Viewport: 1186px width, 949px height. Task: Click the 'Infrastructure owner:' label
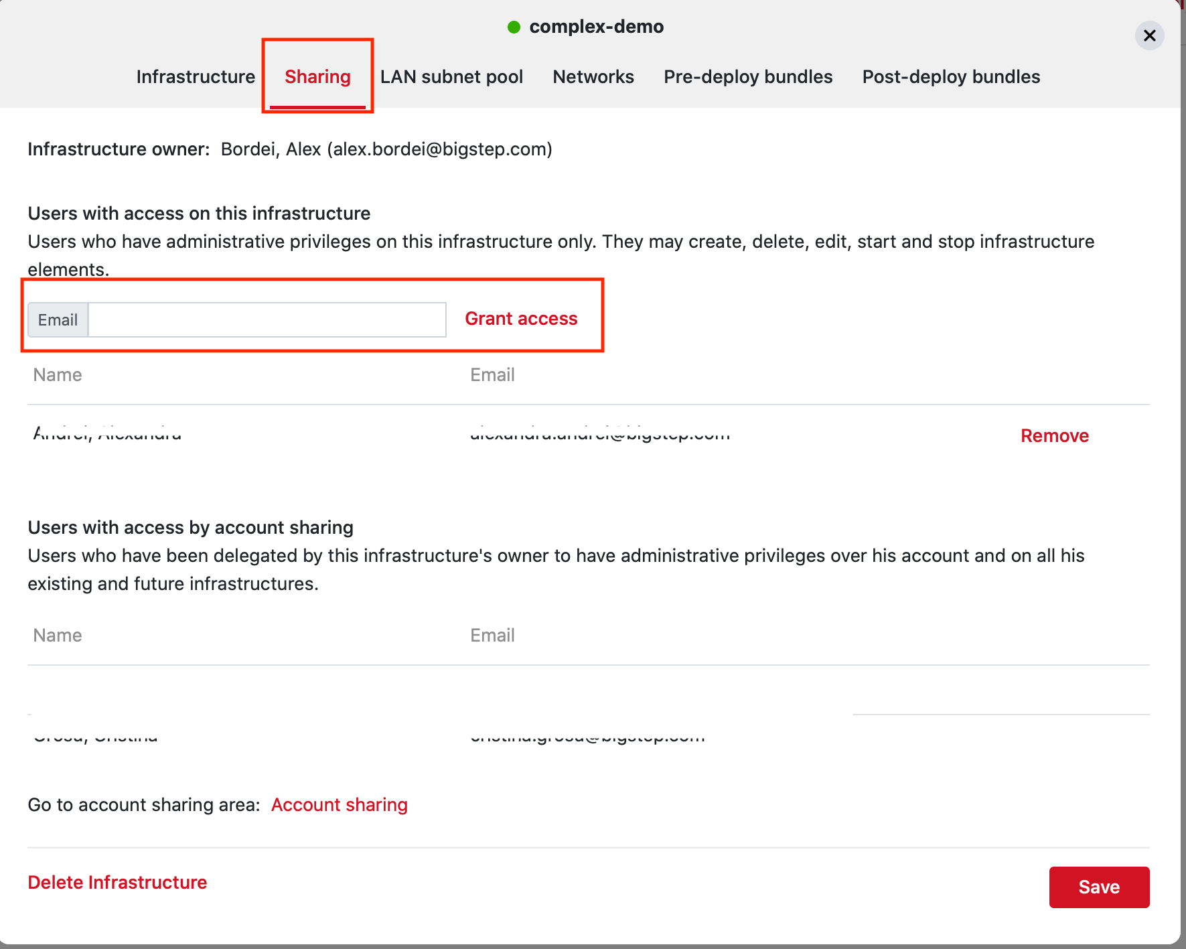[119, 149]
